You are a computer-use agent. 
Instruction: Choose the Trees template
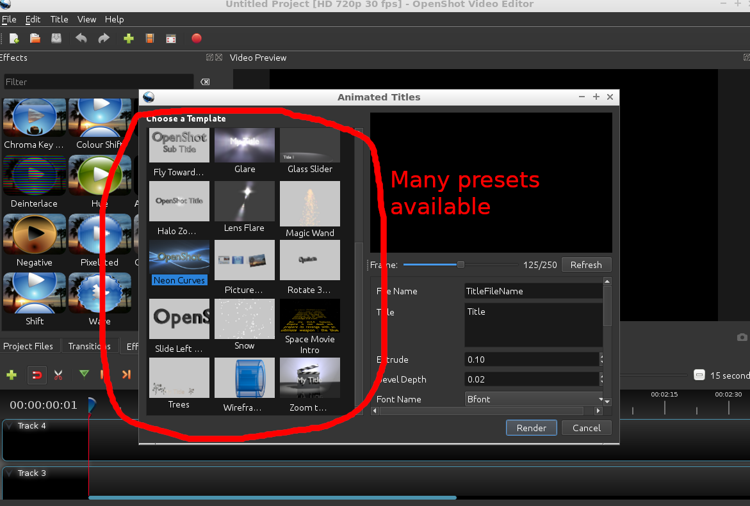[x=179, y=384]
